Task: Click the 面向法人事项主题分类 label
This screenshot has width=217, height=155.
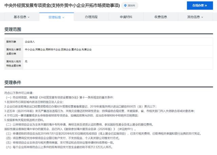Action: [14, 52]
